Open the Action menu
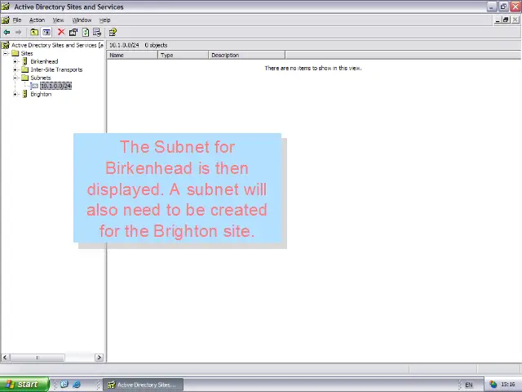Viewport: 522px width, 392px height. coord(37,20)
